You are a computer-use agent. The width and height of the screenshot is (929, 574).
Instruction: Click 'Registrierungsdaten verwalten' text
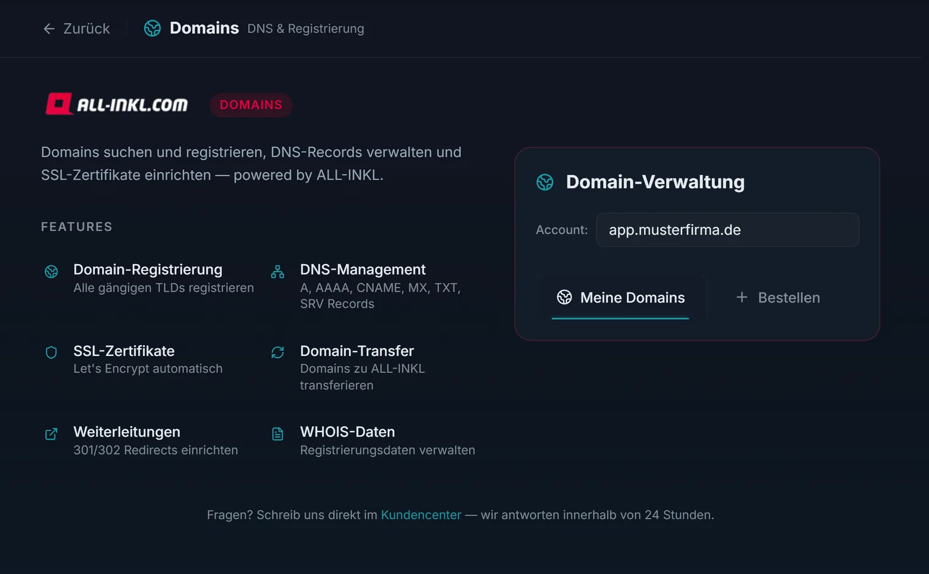pyautogui.click(x=387, y=450)
